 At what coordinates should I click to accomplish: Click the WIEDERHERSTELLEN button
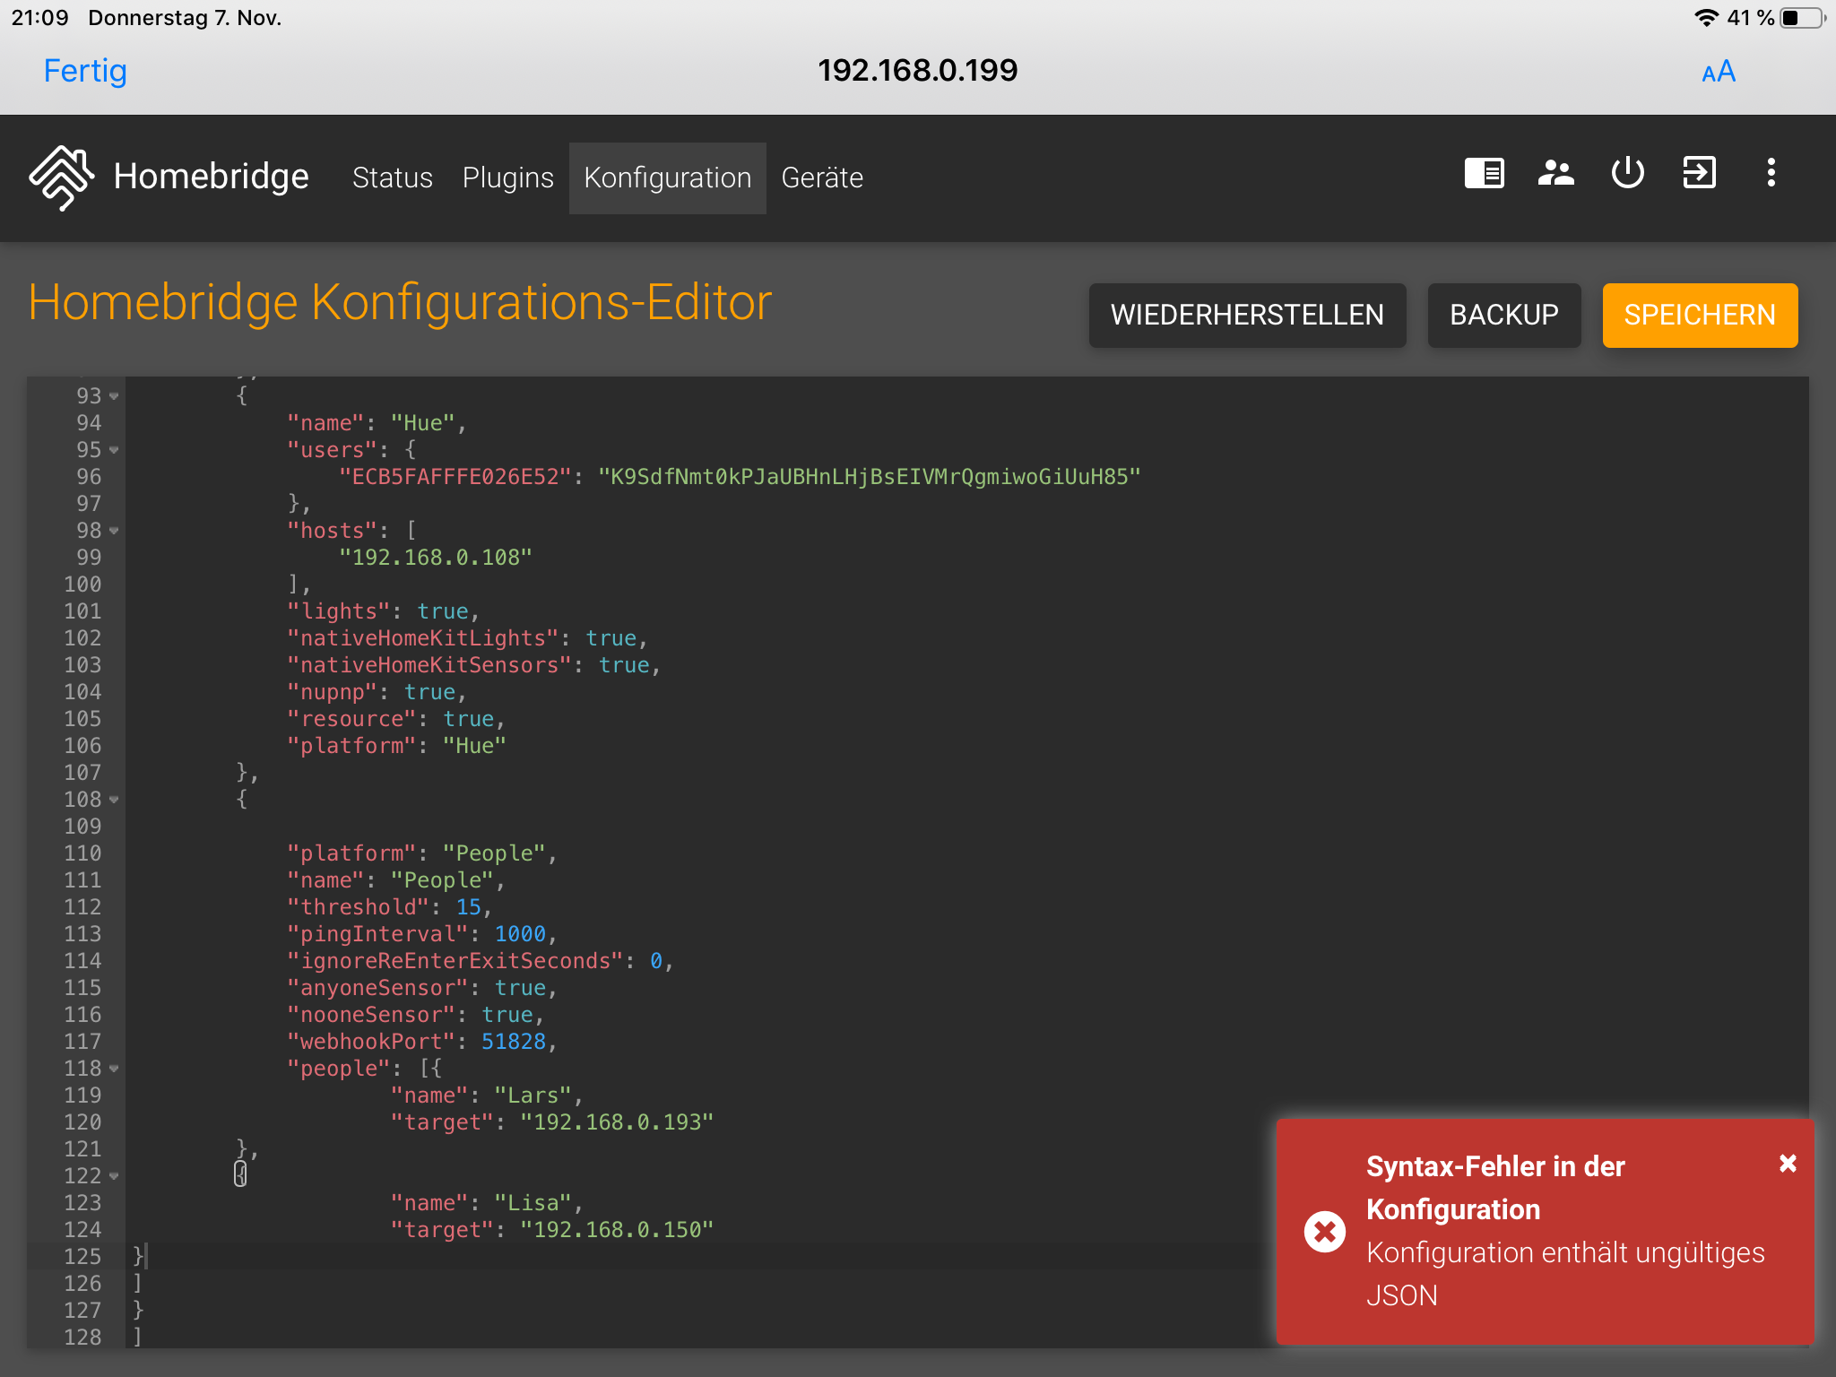(1247, 315)
